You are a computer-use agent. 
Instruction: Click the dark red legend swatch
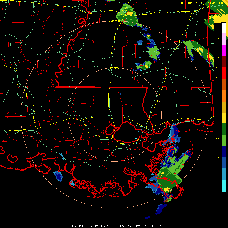point(224,62)
